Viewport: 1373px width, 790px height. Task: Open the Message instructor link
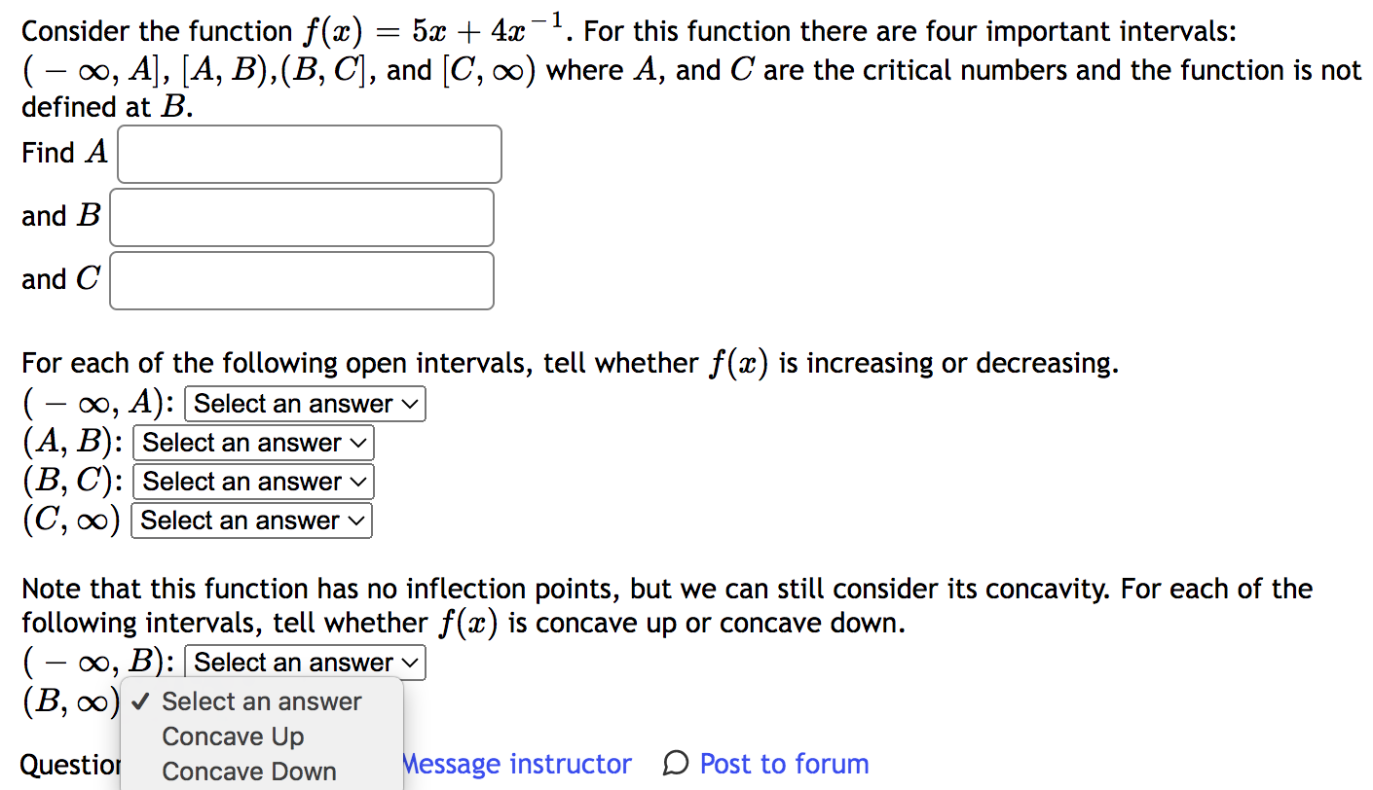tap(517, 764)
